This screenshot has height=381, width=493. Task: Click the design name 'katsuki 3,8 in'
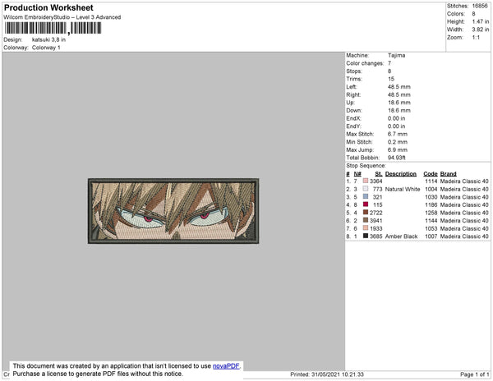coord(48,40)
